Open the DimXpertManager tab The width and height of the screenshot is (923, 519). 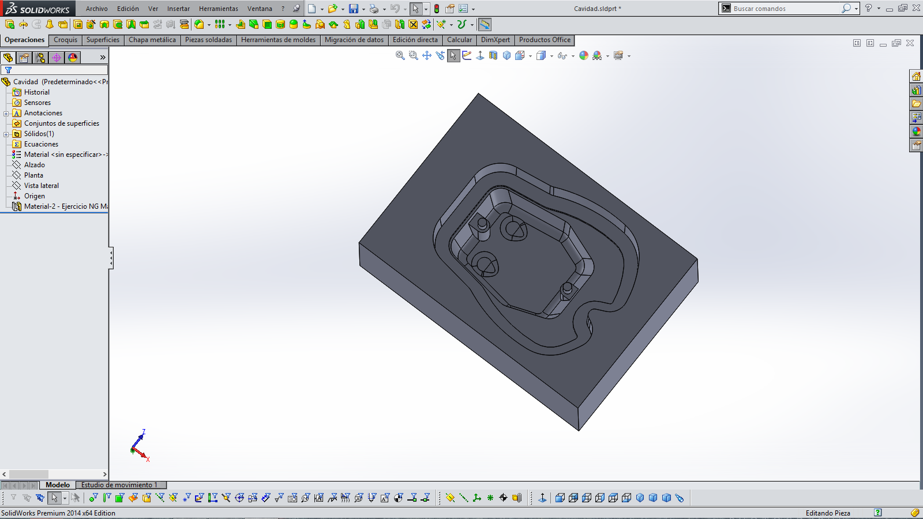[57, 58]
